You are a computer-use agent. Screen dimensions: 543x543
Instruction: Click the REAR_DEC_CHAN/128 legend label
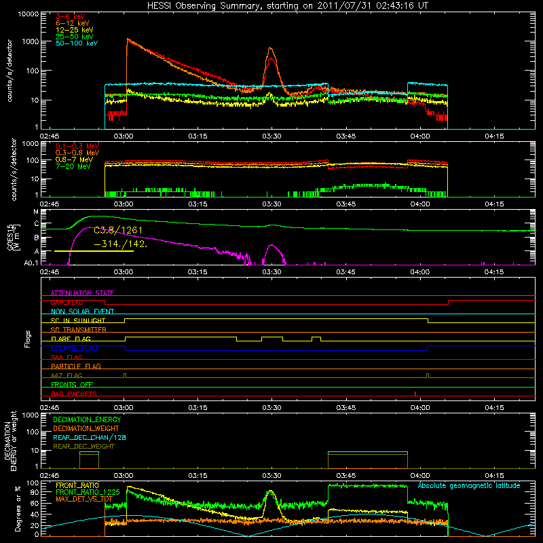point(90,437)
